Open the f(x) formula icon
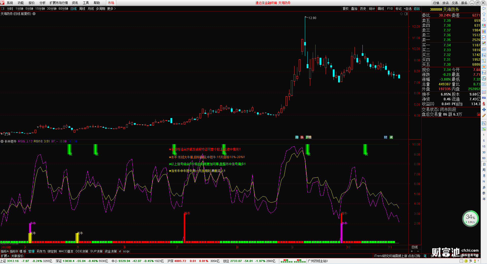 pos(484,78)
